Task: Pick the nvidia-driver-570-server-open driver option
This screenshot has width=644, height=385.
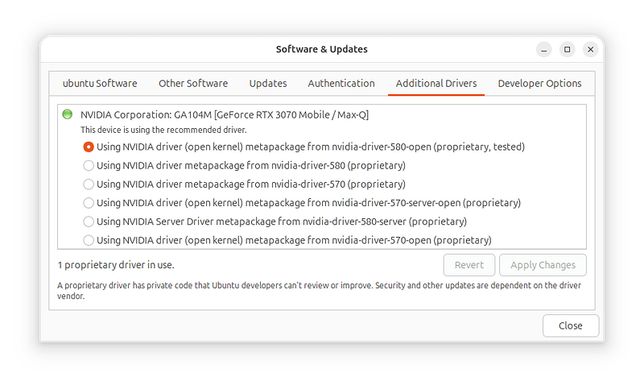Action: (89, 203)
